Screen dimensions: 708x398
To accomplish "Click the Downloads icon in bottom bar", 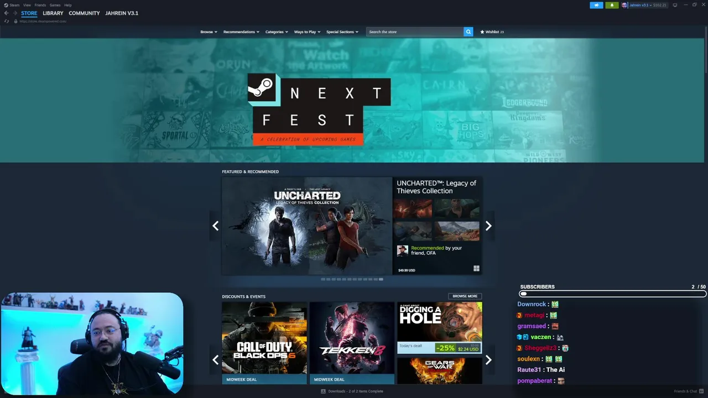I will point(324,391).
